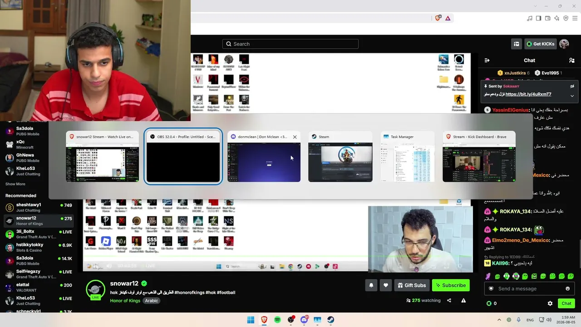Open sheshtawy1 recommended channel
Viewport: 581px width, 327px height.
tap(38, 208)
